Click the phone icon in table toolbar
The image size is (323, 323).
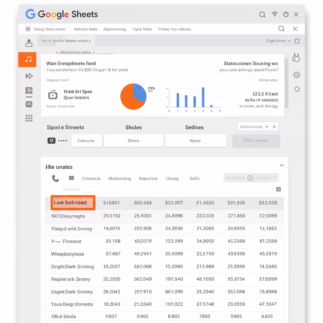point(56,179)
